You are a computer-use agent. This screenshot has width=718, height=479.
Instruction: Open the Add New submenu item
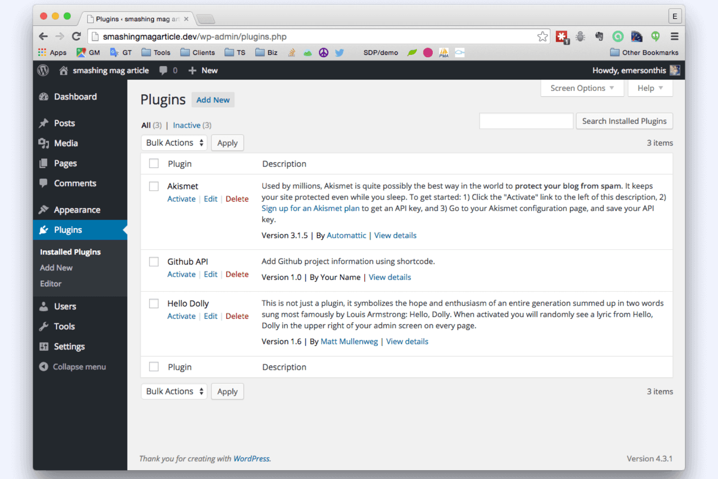[x=56, y=267]
